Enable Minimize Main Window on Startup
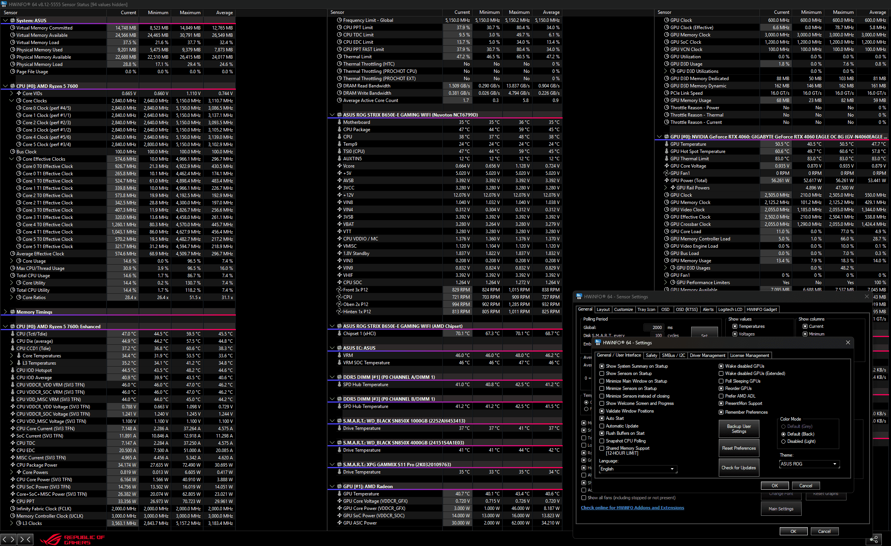 [x=602, y=381]
